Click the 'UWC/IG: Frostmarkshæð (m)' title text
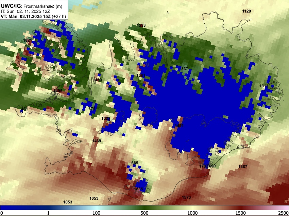This screenshot has width=289, height=216. click(x=32, y=6)
